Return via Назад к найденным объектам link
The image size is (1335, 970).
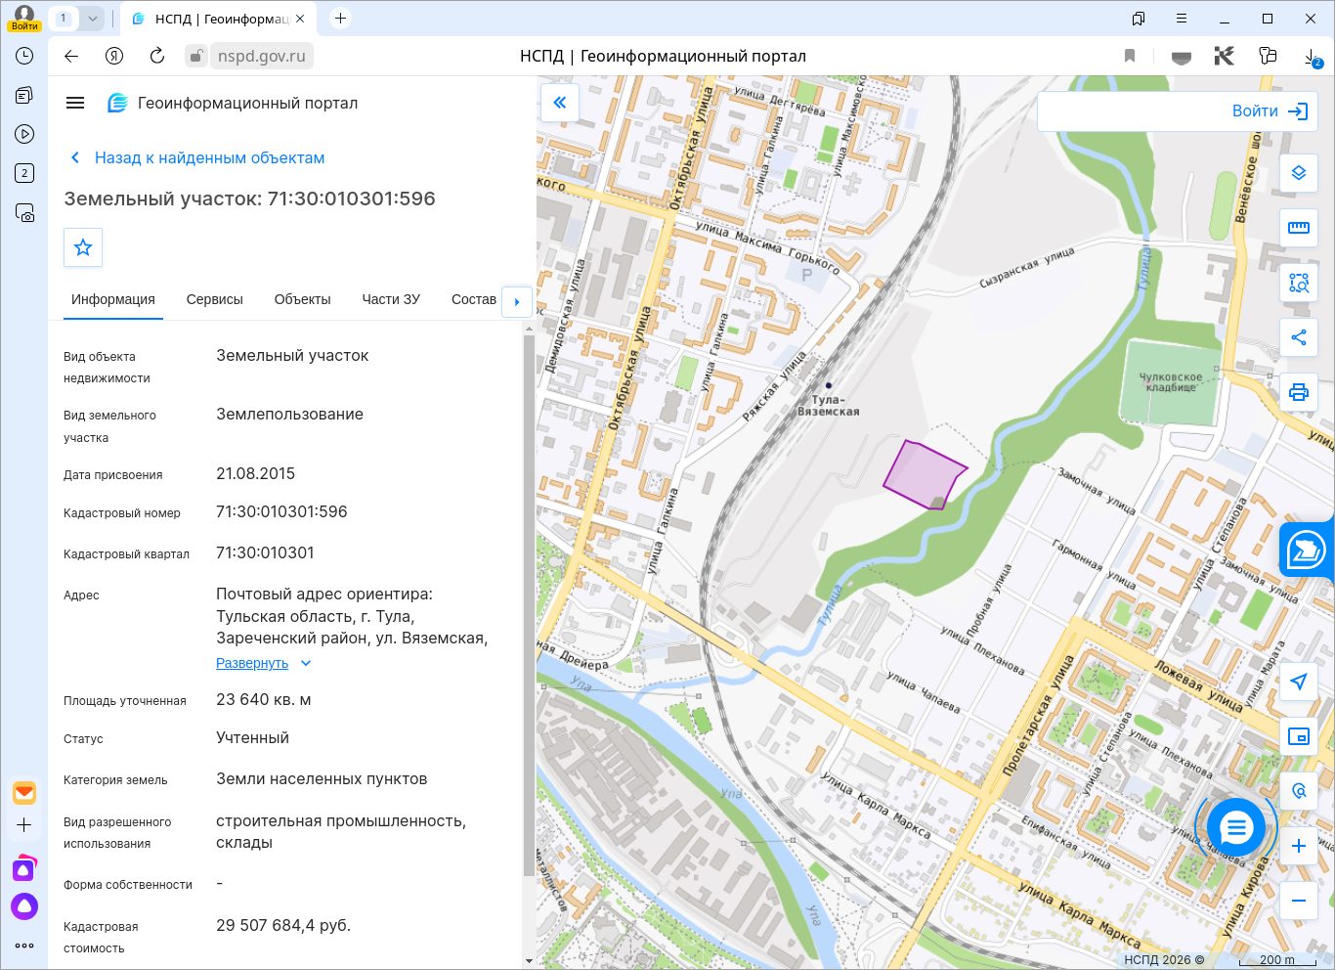[198, 157]
